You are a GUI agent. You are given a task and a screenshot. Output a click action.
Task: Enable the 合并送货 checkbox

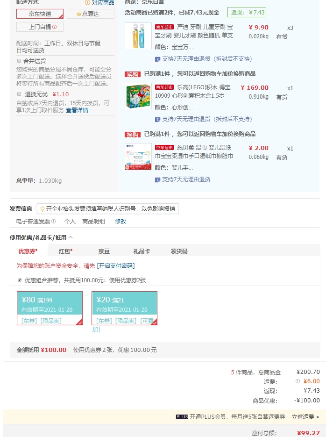coord(19,61)
